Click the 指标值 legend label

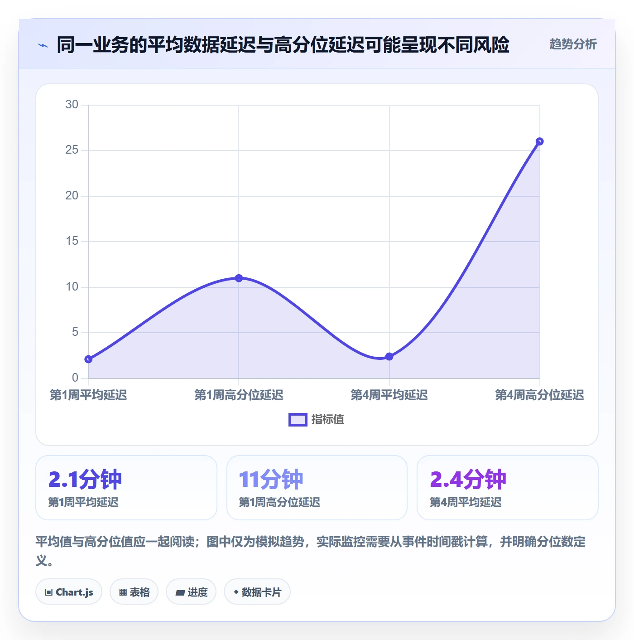coord(328,420)
